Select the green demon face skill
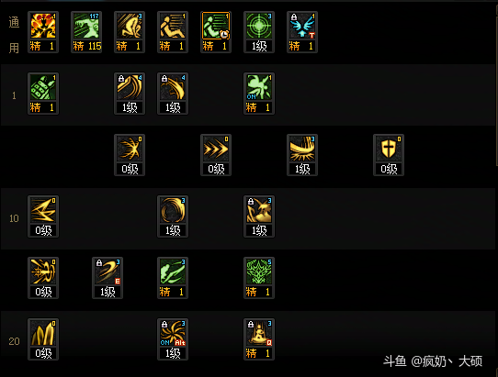The width and height of the screenshot is (498, 377). pyautogui.click(x=259, y=278)
